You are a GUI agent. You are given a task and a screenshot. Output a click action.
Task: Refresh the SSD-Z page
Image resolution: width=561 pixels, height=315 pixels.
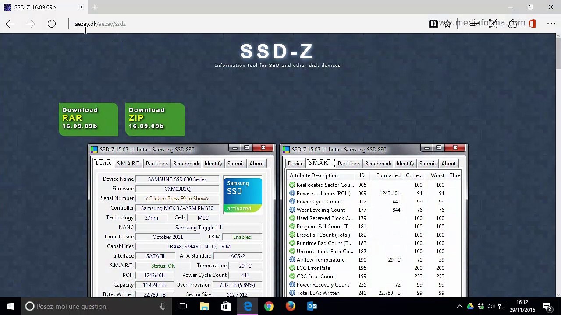52,24
